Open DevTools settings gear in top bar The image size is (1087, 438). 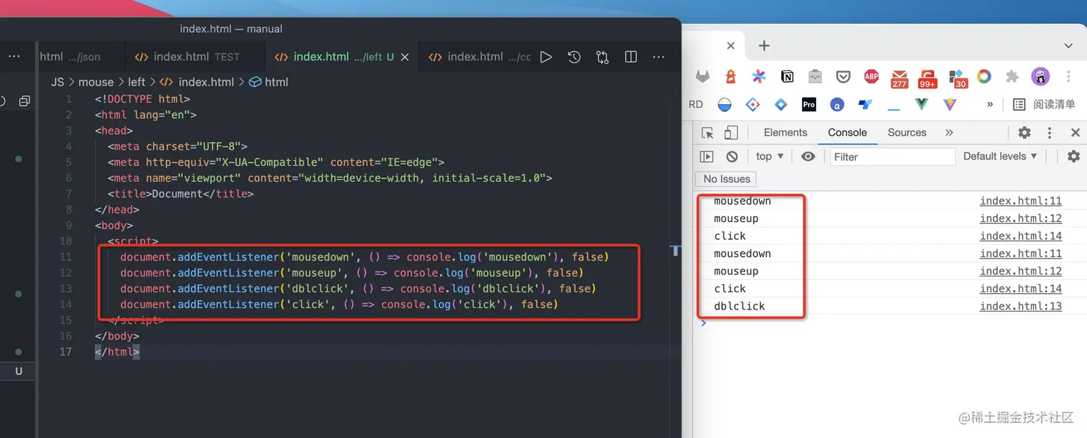pos(1024,133)
